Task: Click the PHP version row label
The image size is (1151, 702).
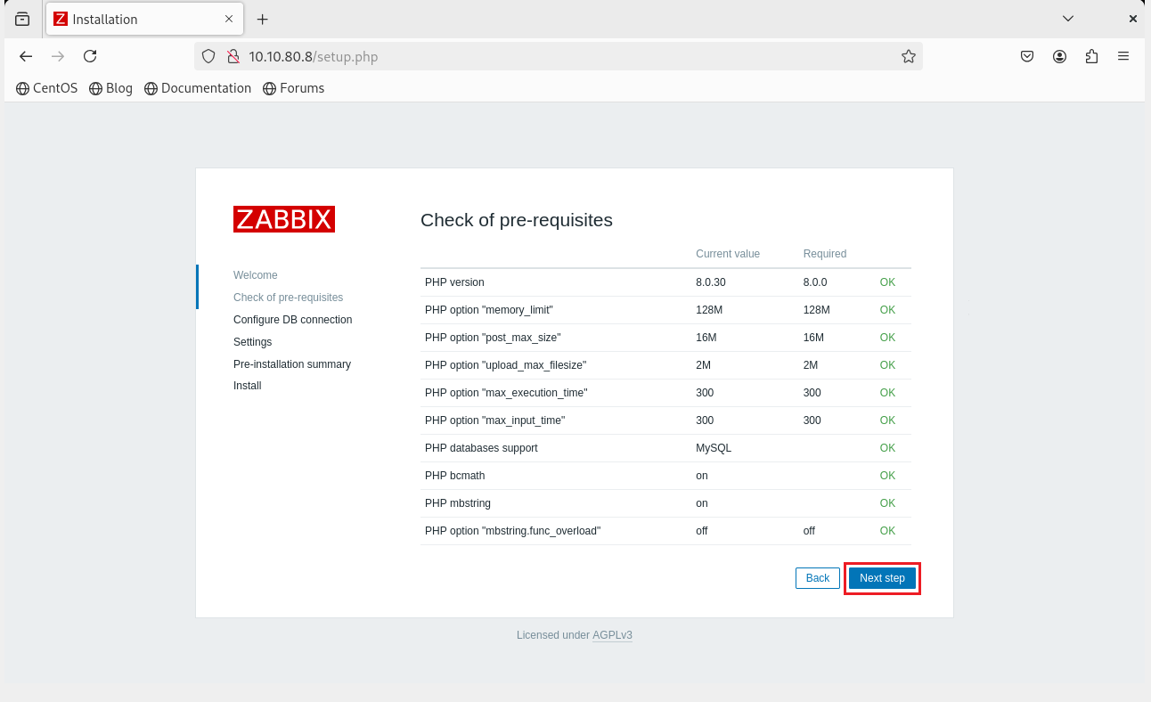Action: [x=454, y=282]
